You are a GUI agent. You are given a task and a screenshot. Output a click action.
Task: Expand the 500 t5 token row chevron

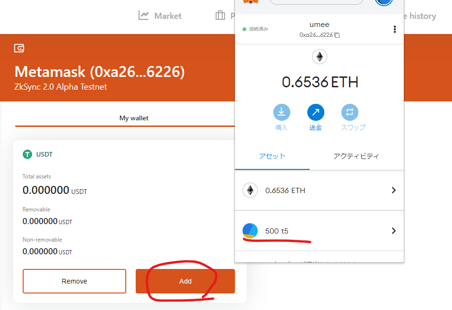(393, 231)
